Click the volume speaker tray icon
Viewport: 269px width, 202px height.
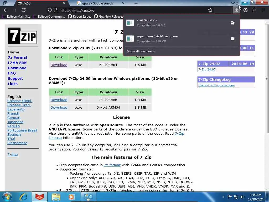coord(242,197)
